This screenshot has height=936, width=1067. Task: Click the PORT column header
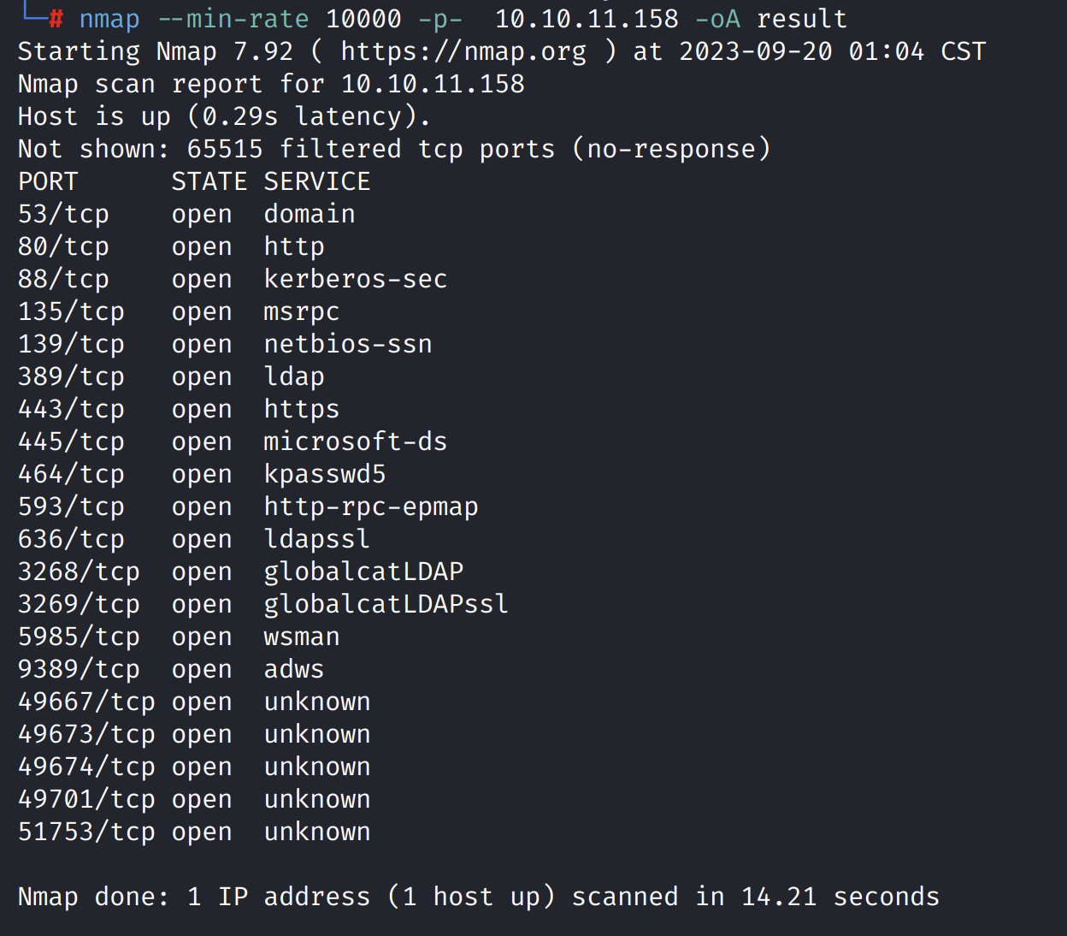coord(48,181)
